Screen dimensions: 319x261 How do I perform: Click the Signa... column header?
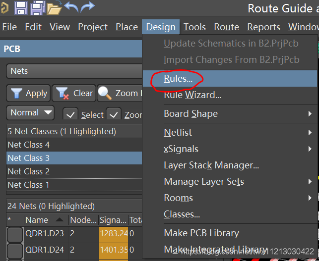pos(113,220)
